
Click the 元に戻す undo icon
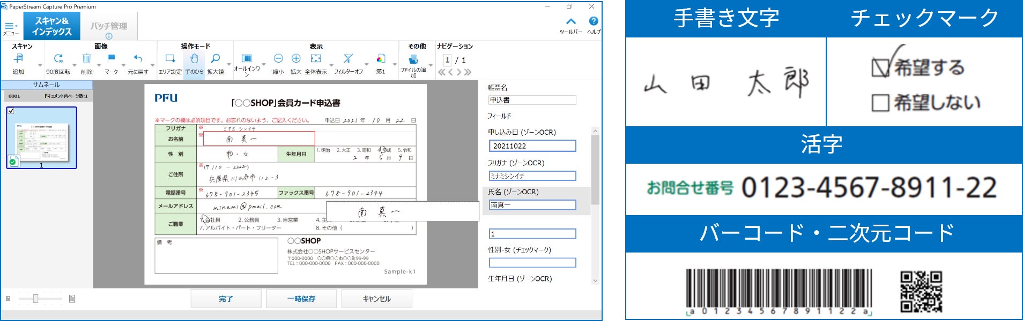coord(138,59)
